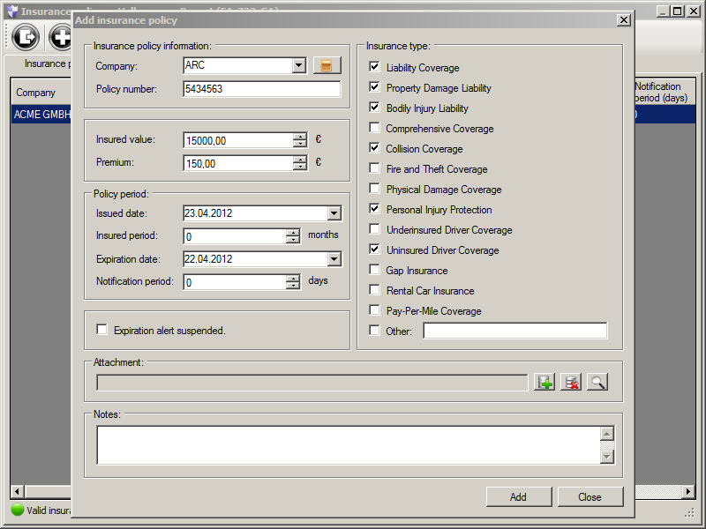Uncheck the Collision Coverage checkbox
This screenshot has height=529, width=706.
point(375,149)
